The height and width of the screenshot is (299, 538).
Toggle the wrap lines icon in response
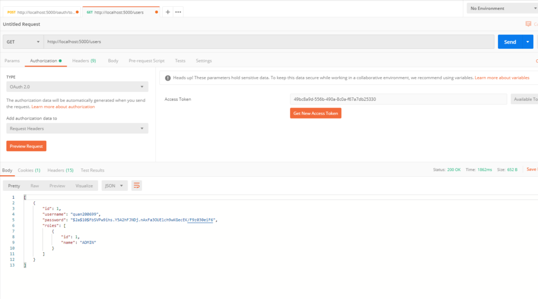coord(137,186)
